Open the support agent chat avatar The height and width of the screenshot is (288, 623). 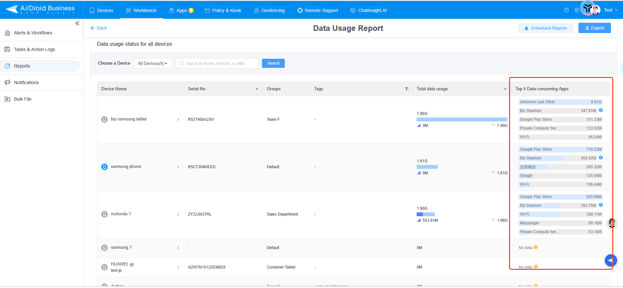pyautogui.click(x=612, y=223)
